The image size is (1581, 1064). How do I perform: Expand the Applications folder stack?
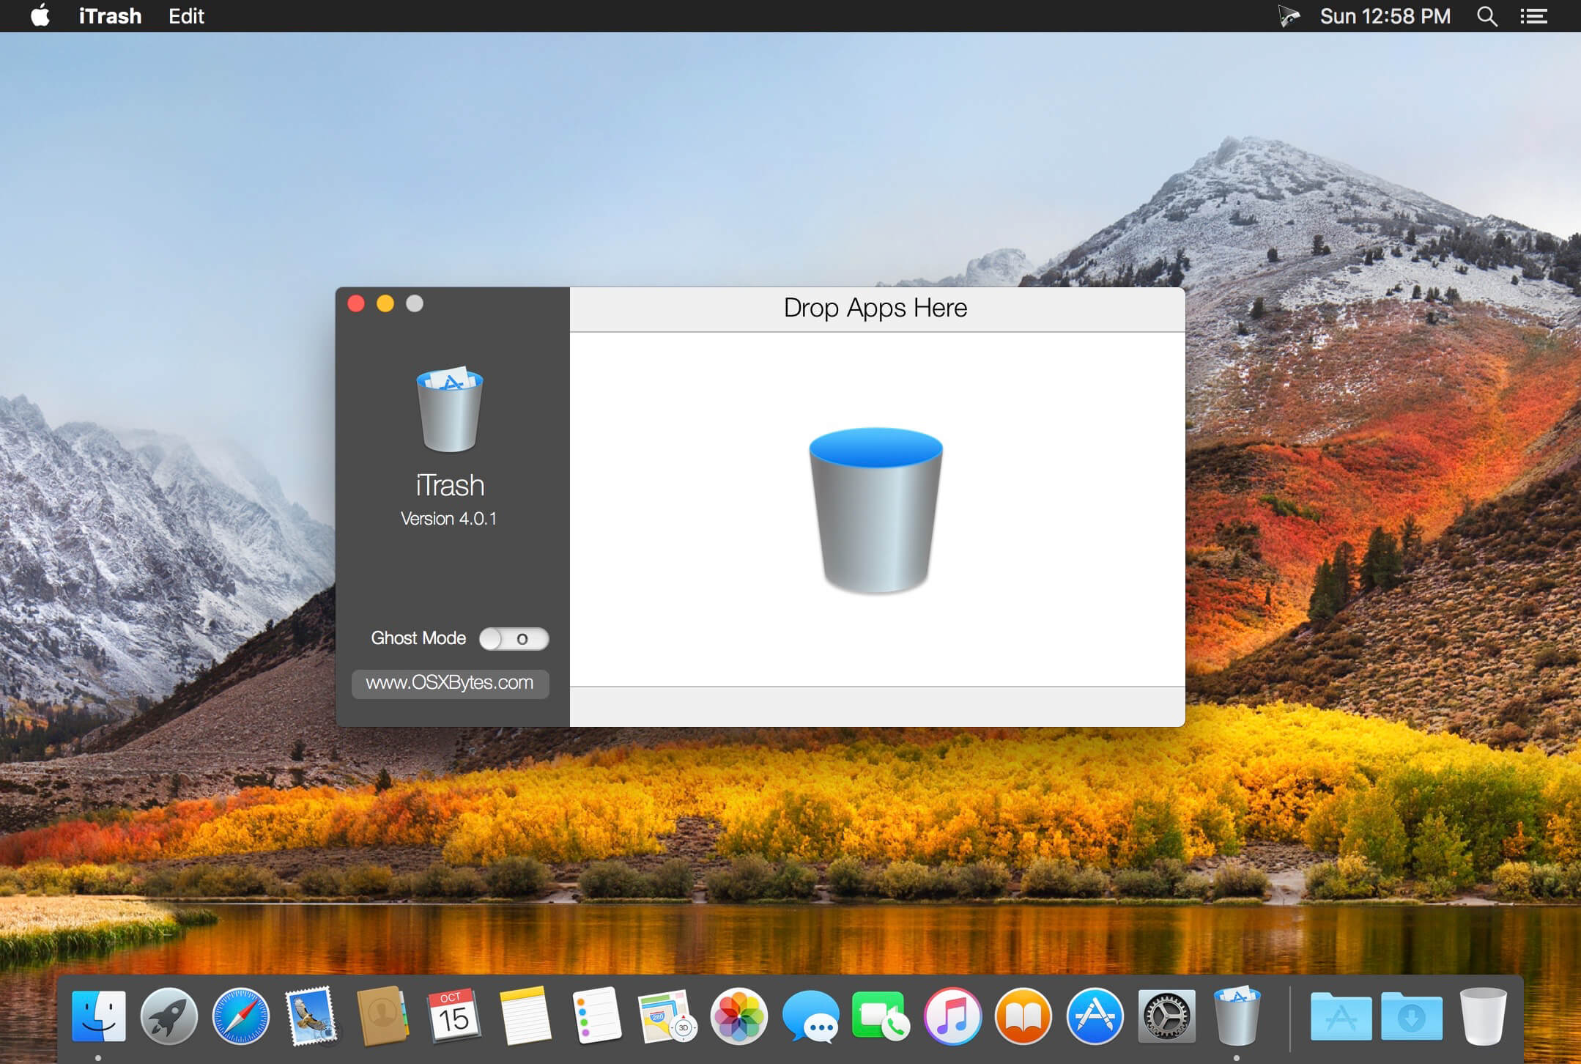click(1340, 1016)
